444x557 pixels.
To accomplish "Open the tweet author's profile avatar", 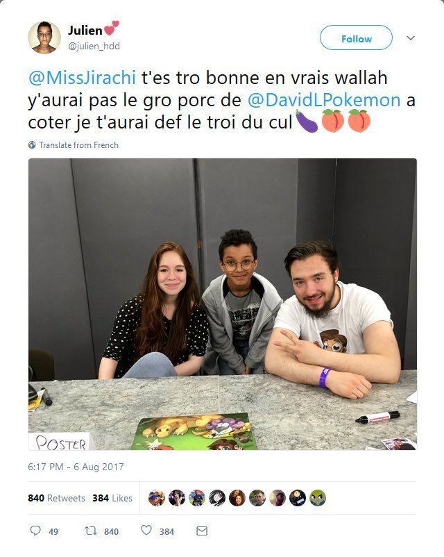I will tap(44, 38).
